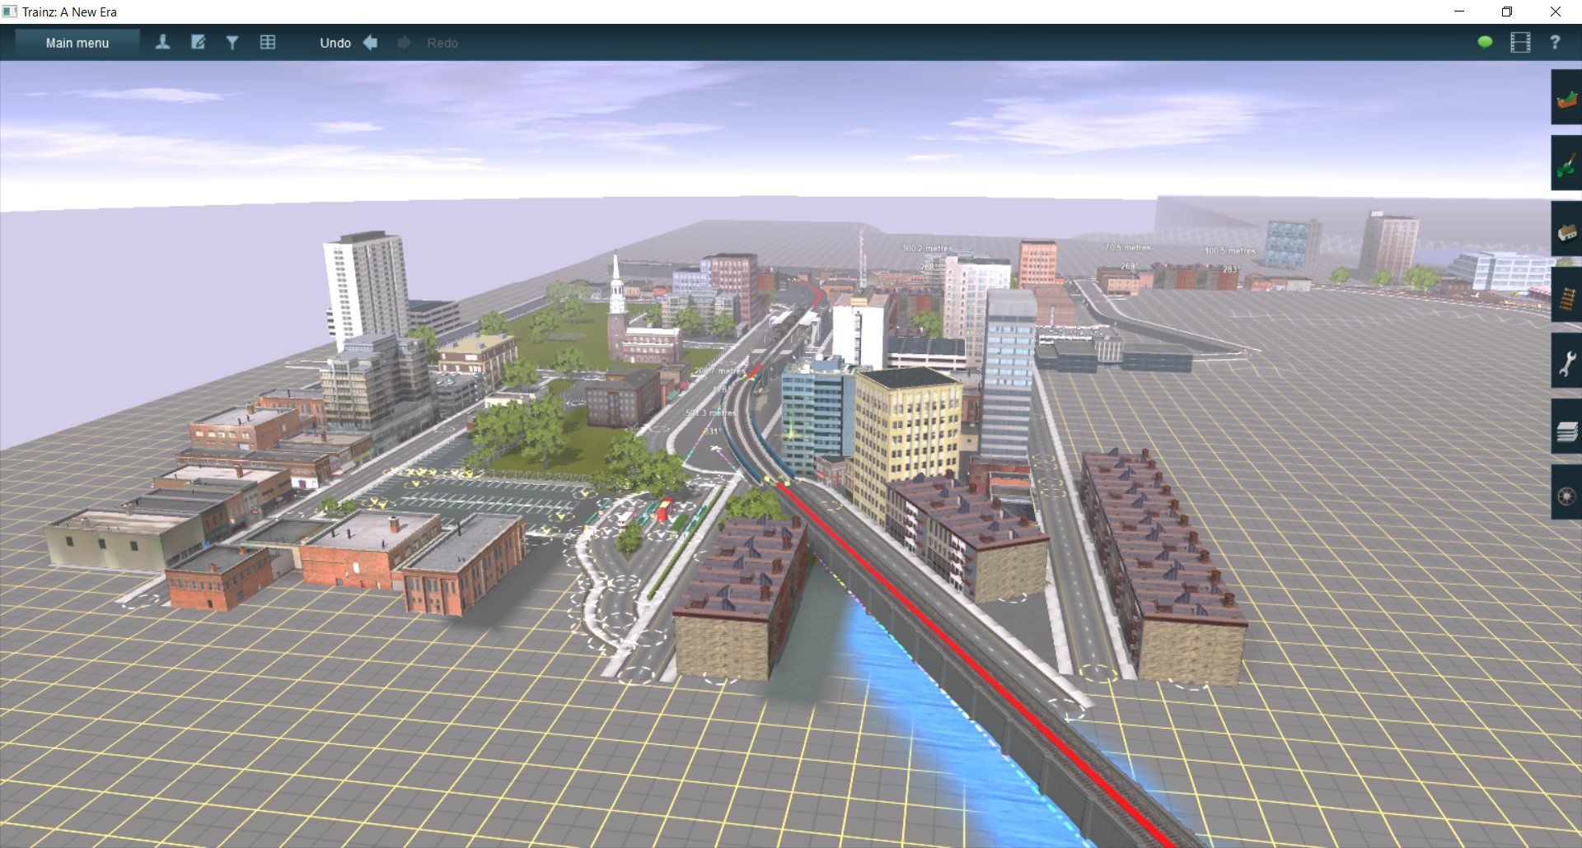Close the Trainz: A New Era window

1556,12
